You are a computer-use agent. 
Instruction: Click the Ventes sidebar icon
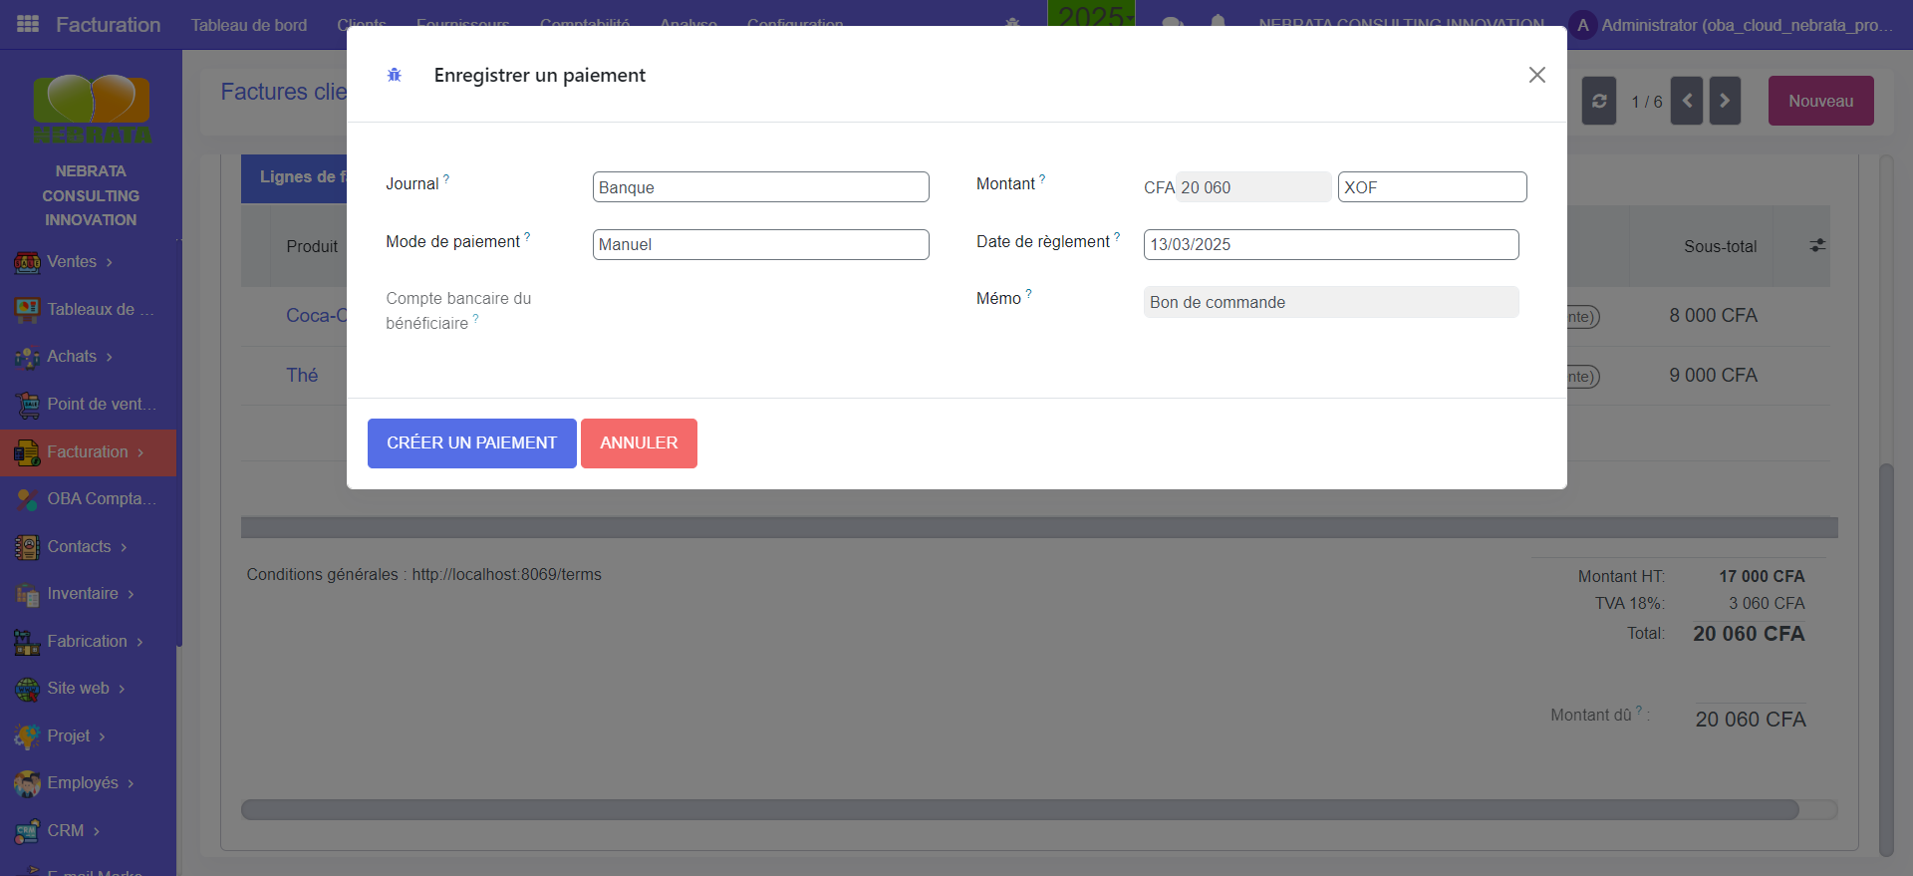click(x=27, y=262)
